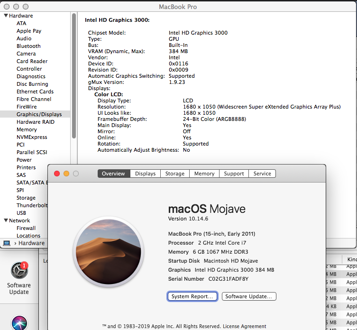This screenshot has width=357, height=330.
Task: Open the Software Update preference icon
Action: pyautogui.click(x=18, y=272)
